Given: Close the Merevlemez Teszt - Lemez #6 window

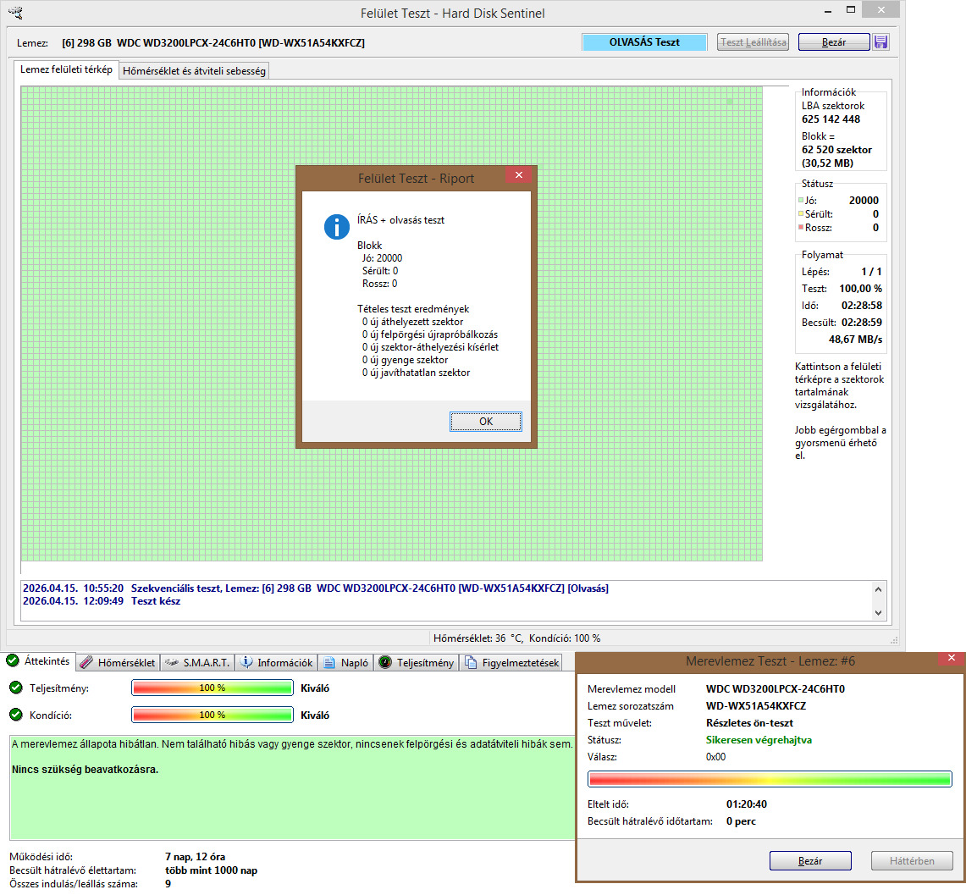Looking at the screenshot, I should coord(952,659).
